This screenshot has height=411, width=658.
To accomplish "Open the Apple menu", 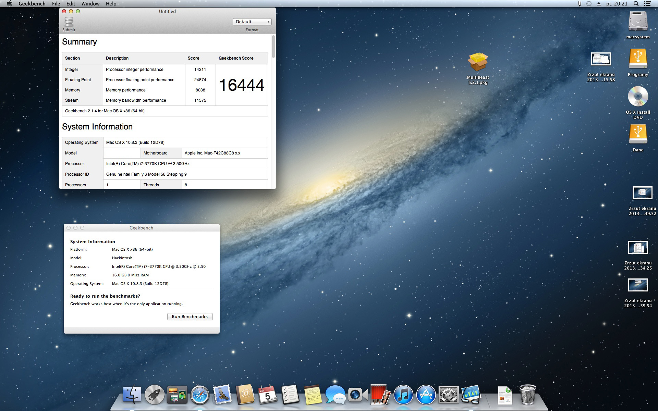I will tap(9, 3).
